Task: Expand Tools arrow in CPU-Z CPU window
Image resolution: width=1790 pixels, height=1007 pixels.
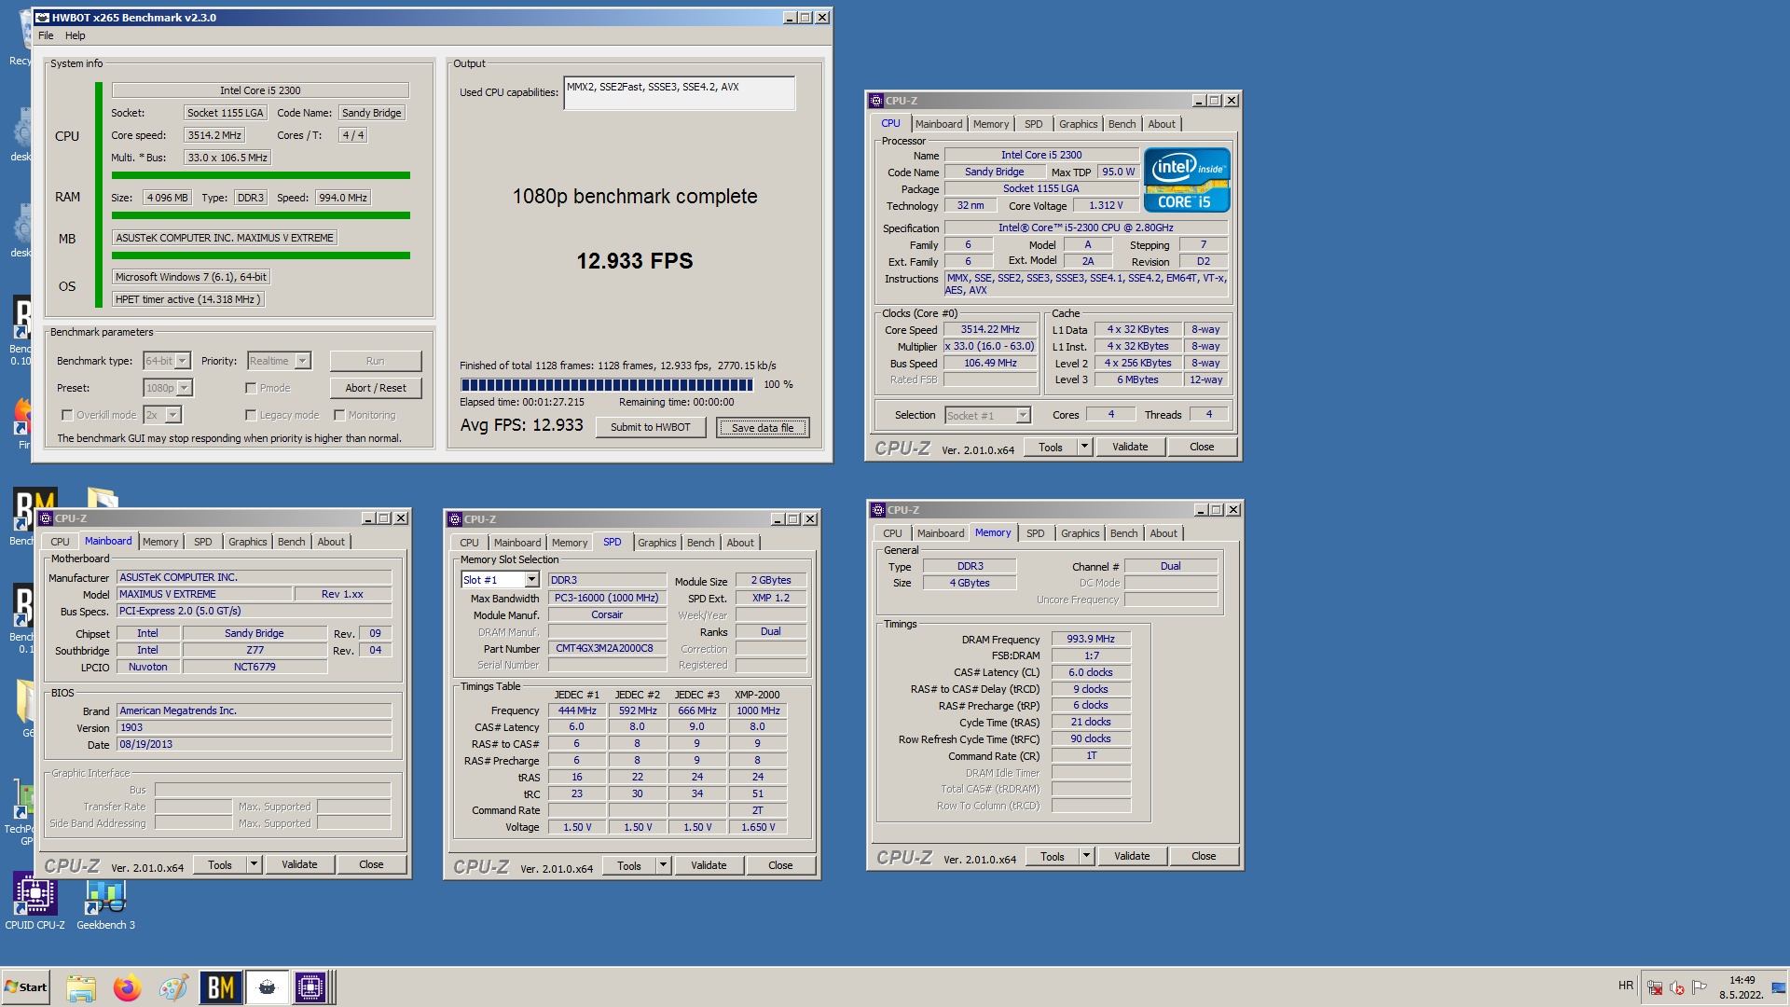Action: tap(1084, 447)
